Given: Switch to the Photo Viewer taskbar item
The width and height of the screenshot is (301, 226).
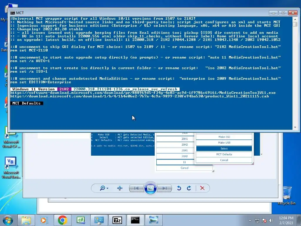Looking at the screenshot, I should coord(153,220).
